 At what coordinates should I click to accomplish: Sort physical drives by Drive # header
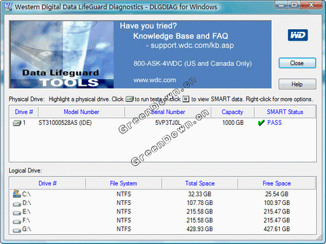pyautogui.click(x=23, y=112)
